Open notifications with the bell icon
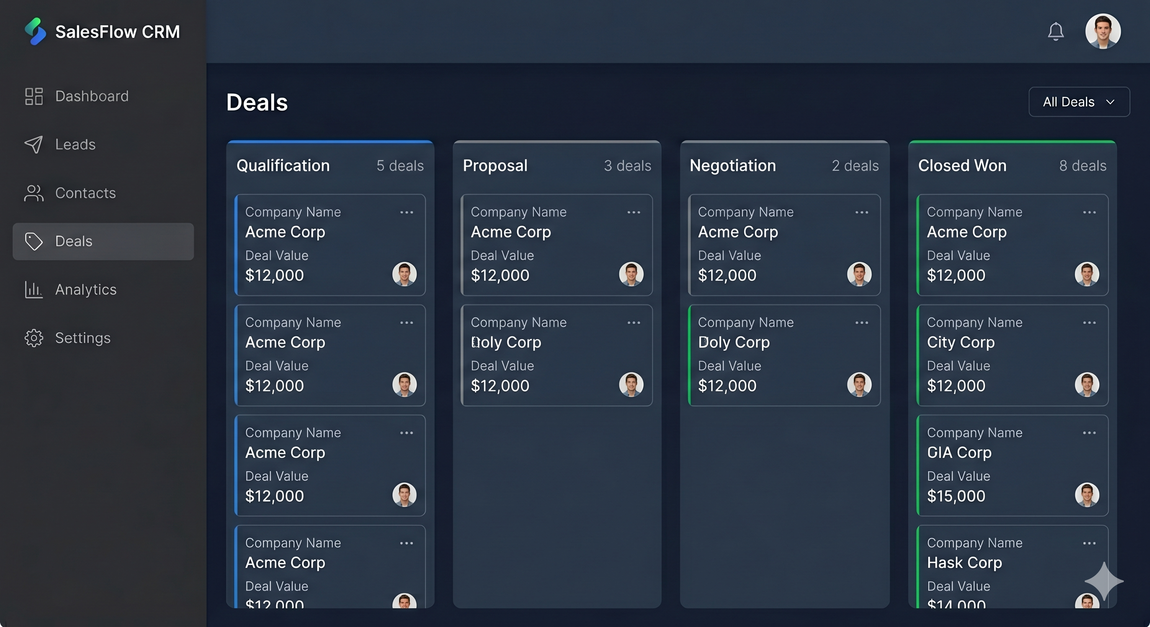This screenshot has height=627, width=1150. click(x=1056, y=31)
